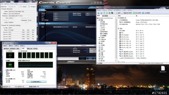
Task: Click AIDA64 tree scrollbar up arrow
Action: [116, 18]
